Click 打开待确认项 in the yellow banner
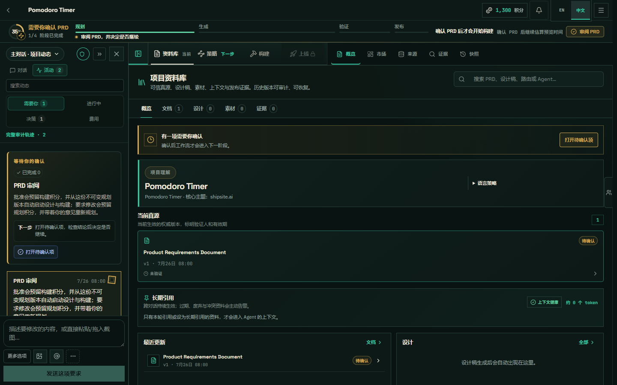 pyautogui.click(x=578, y=140)
